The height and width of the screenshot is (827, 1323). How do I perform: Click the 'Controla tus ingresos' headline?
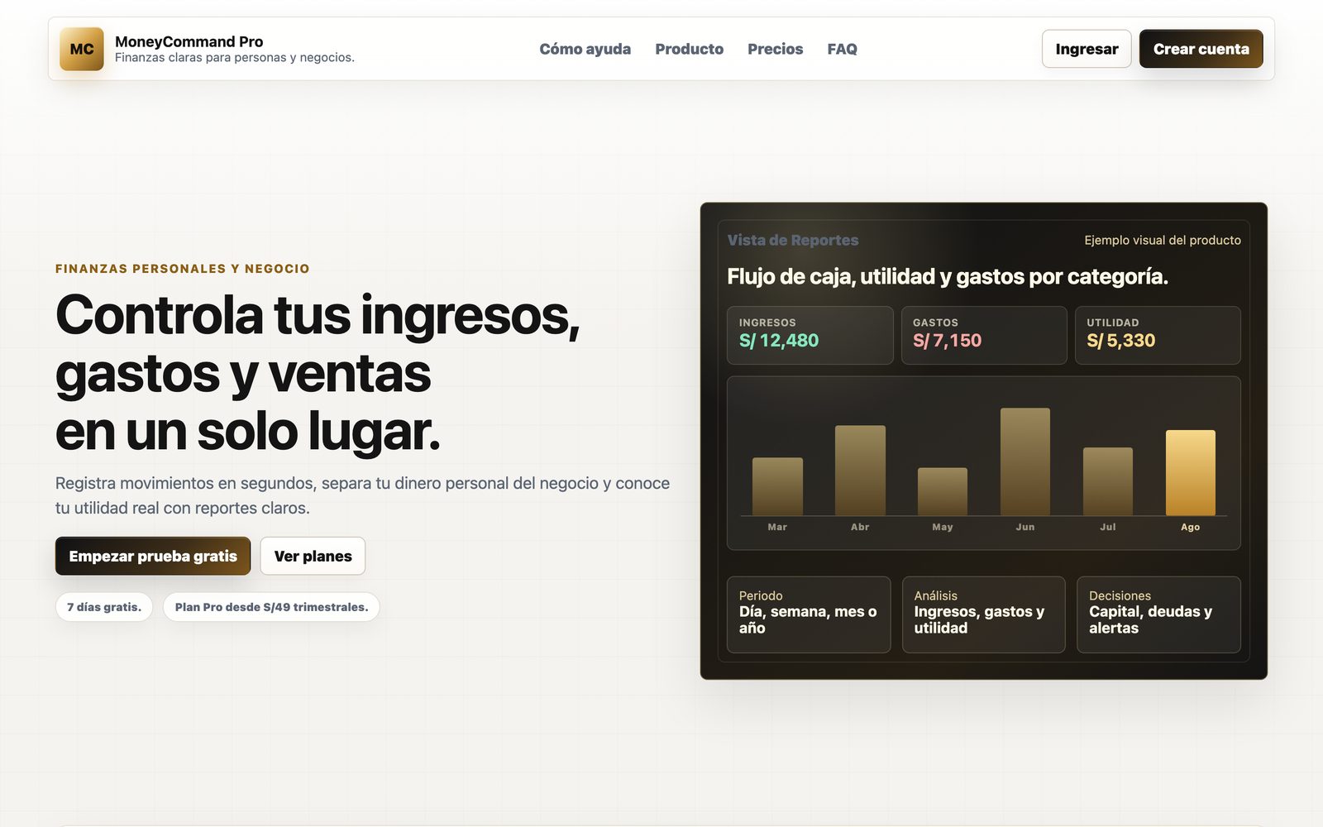[x=318, y=373]
